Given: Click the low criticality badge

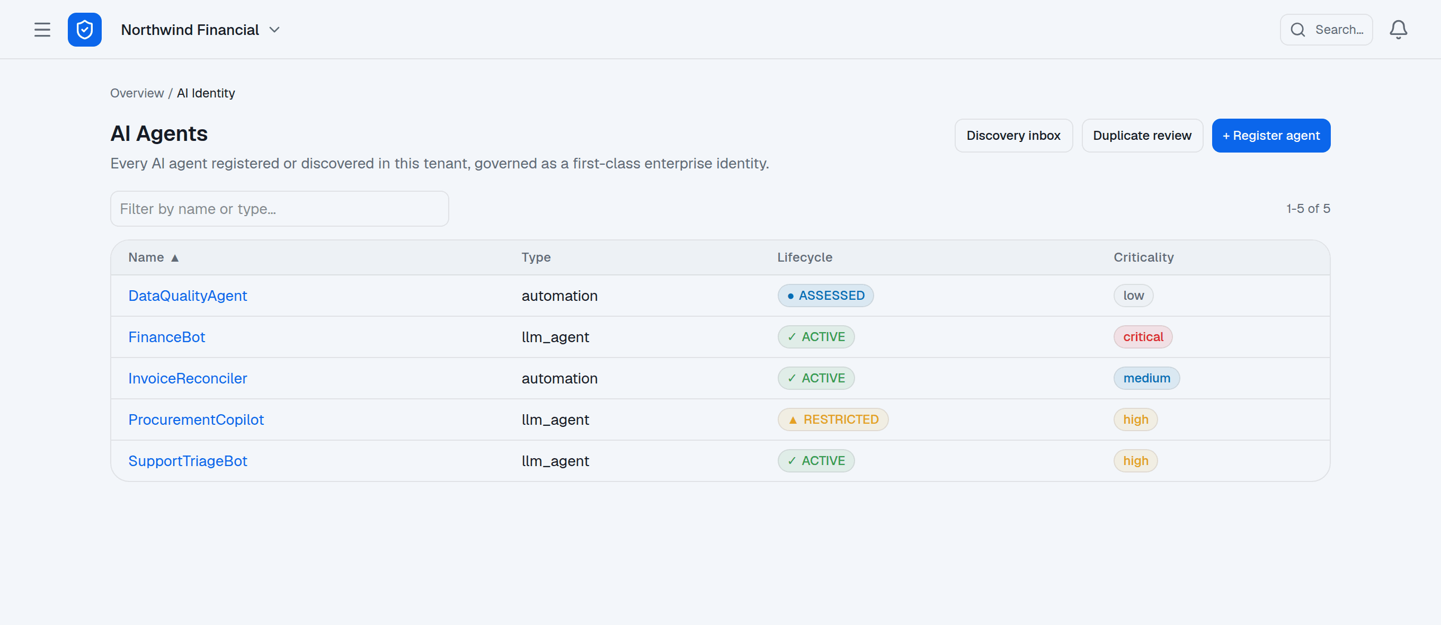Looking at the screenshot, I should [1133, 296].
